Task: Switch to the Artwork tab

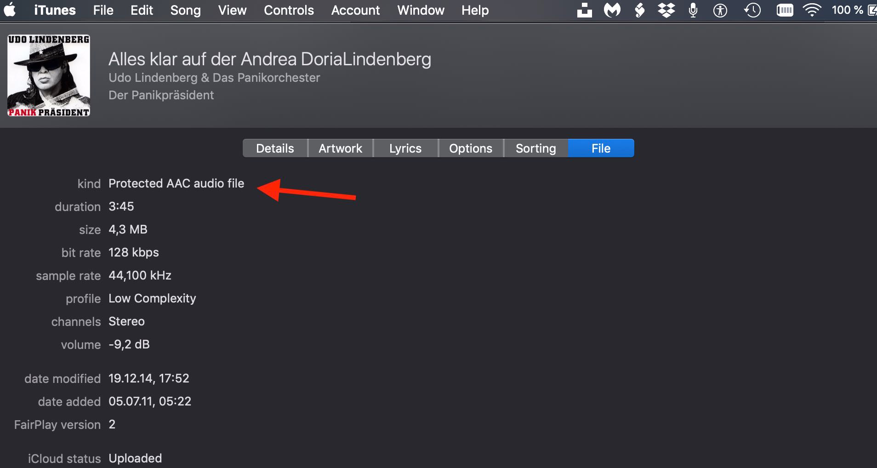Action: coord(340,148)
